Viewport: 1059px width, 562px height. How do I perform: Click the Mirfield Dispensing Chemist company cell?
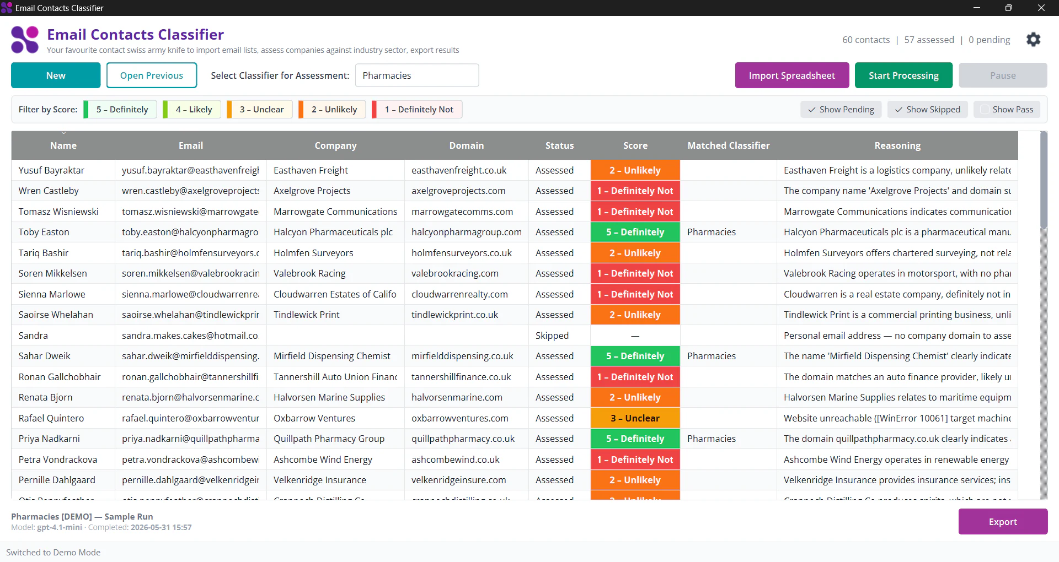336,356
